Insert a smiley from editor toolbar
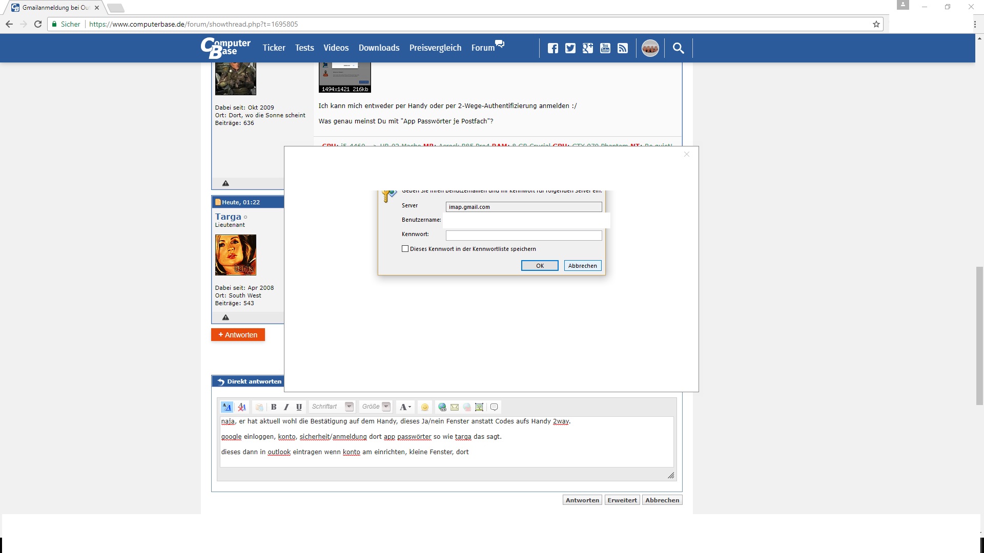 [424, 407]
